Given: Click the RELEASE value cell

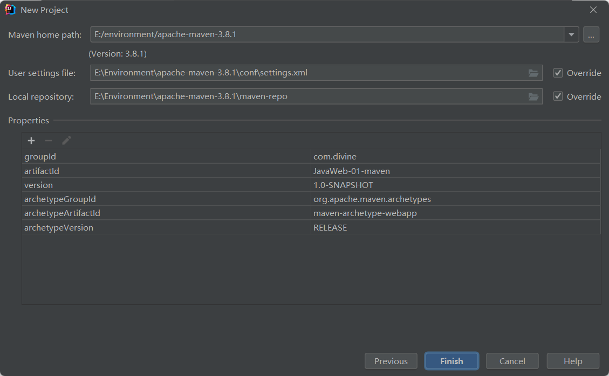Looking at the screenshot, I should [x=456, y=227].
